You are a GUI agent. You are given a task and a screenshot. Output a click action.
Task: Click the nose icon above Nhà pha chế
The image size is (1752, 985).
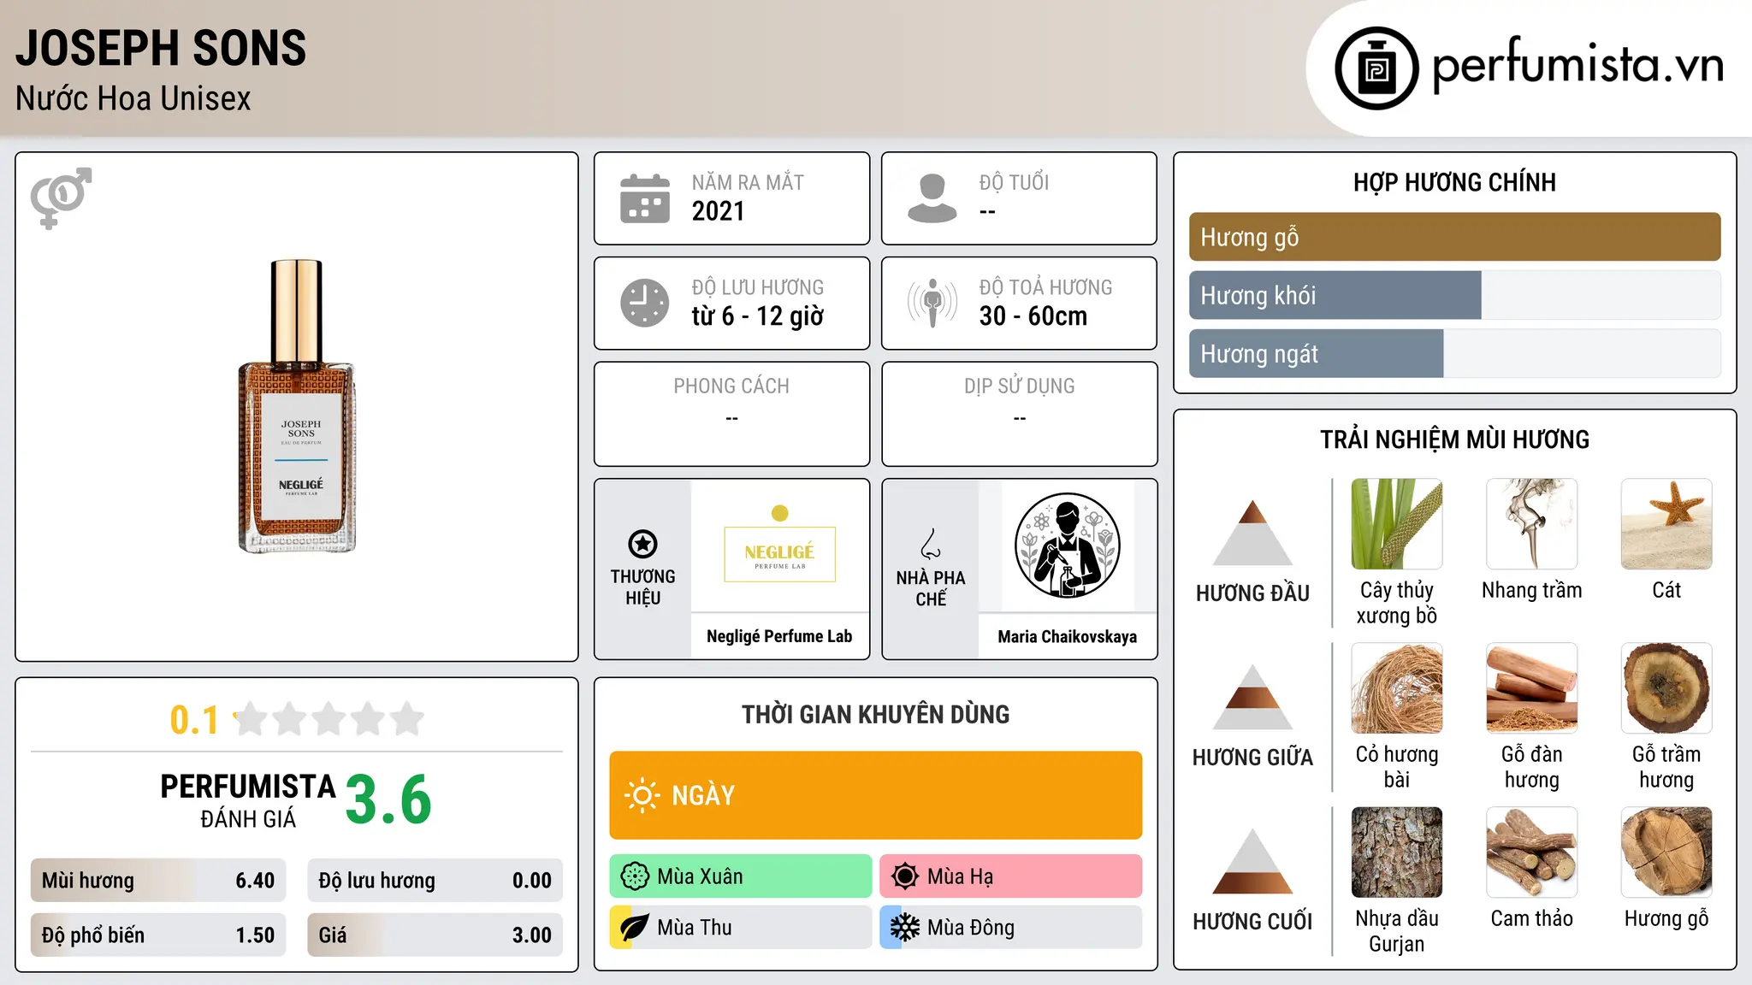(931, 544)
